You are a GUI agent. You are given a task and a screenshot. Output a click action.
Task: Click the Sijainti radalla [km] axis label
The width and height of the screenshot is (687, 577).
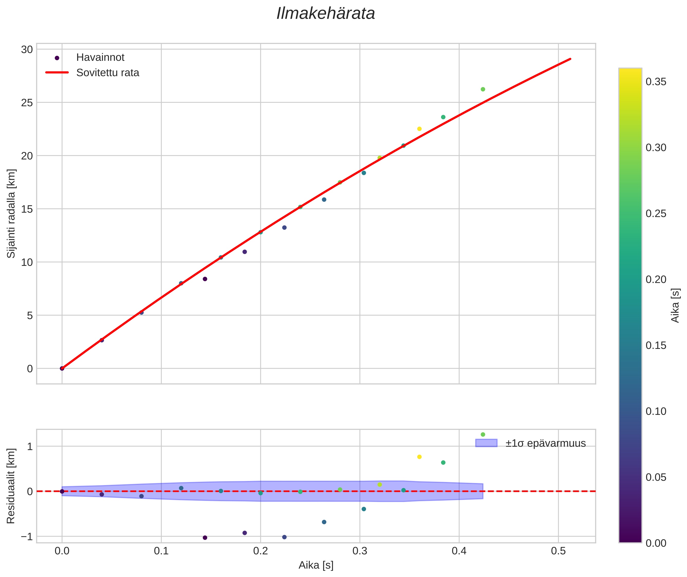click(x=11, y=213)
